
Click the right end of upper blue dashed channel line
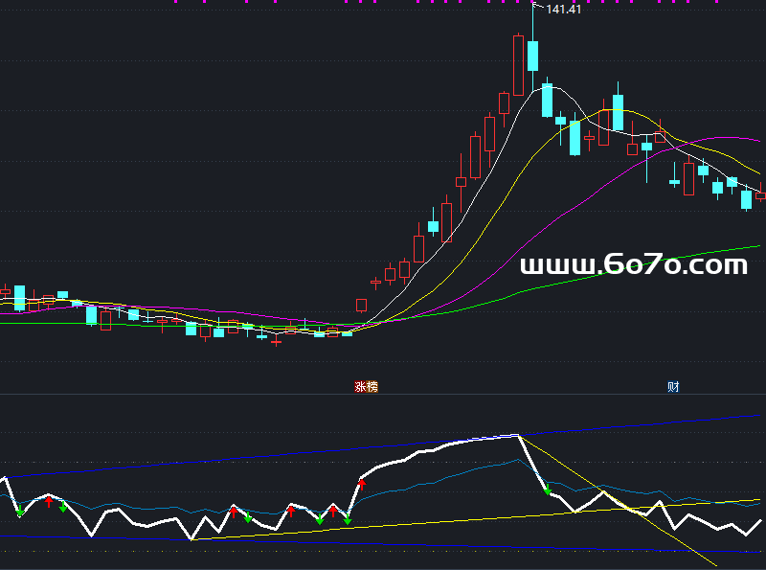pos(753,416)
